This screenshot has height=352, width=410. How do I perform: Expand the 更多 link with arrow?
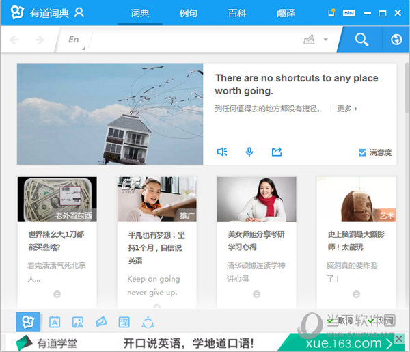click(347, 108)
